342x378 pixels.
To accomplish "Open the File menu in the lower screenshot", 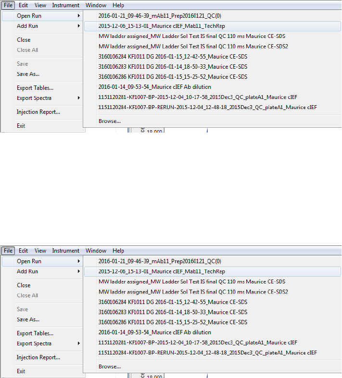I will (8, 250).
